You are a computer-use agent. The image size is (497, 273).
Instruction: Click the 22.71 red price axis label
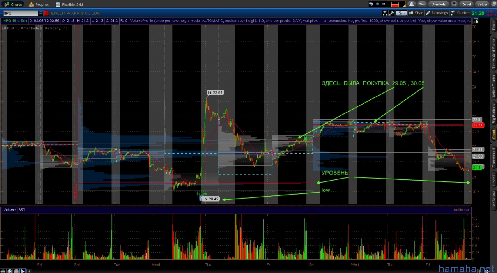tap(478, 125)
